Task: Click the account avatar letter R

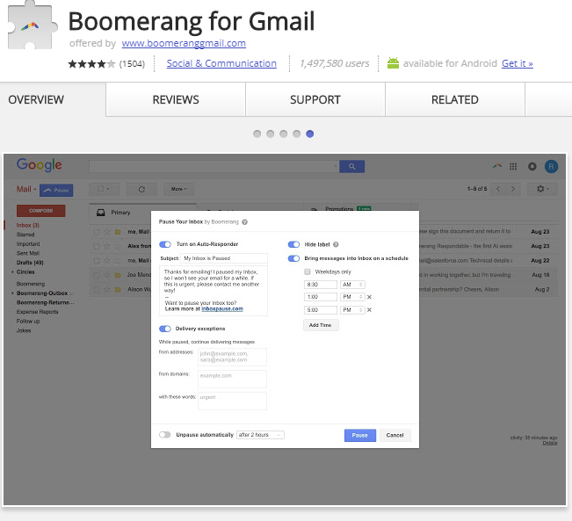Action: [x=551, y=166]
